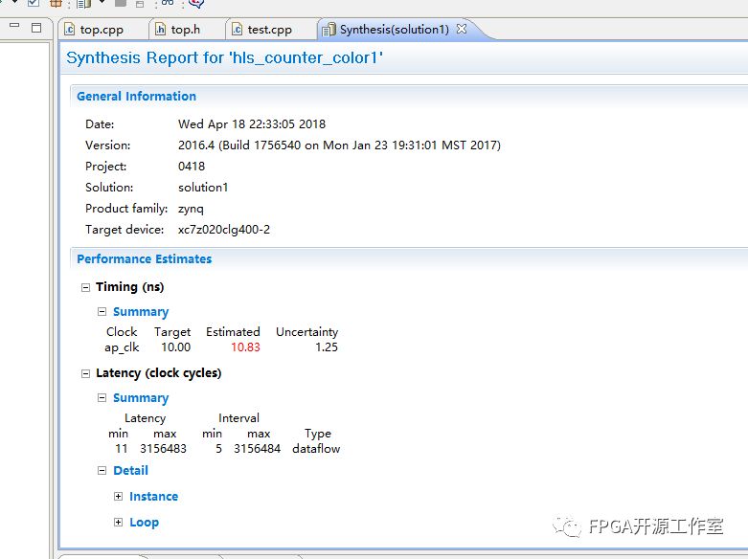Click the Instance link under Detail
This screenshot has width=748, height=559.
click(x=153, y=497)
